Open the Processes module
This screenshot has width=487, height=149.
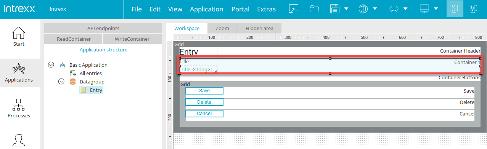click(x=19, y=108)
